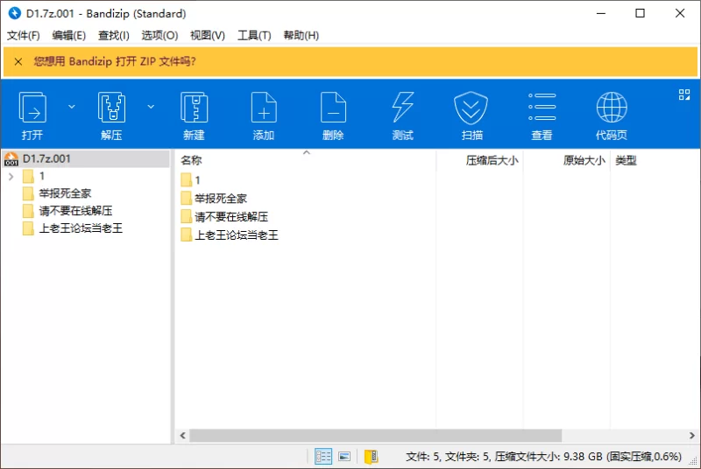Select folder 1 in the file list
Image resolution: width=701 pixels, height=469 pixels.
(191, 180)
